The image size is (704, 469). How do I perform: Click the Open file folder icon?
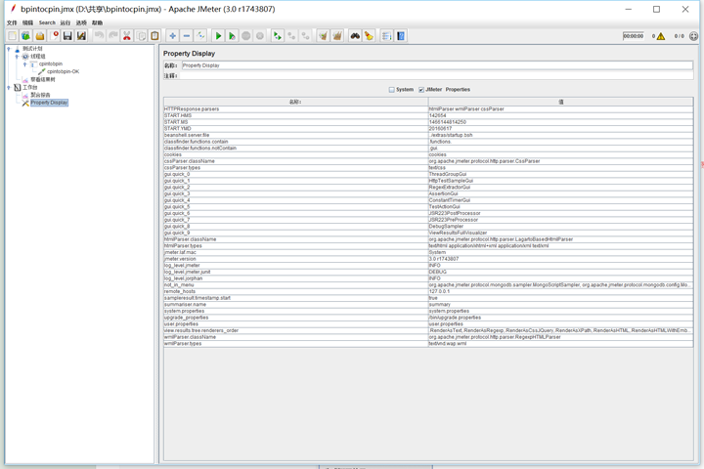[40, 36]
